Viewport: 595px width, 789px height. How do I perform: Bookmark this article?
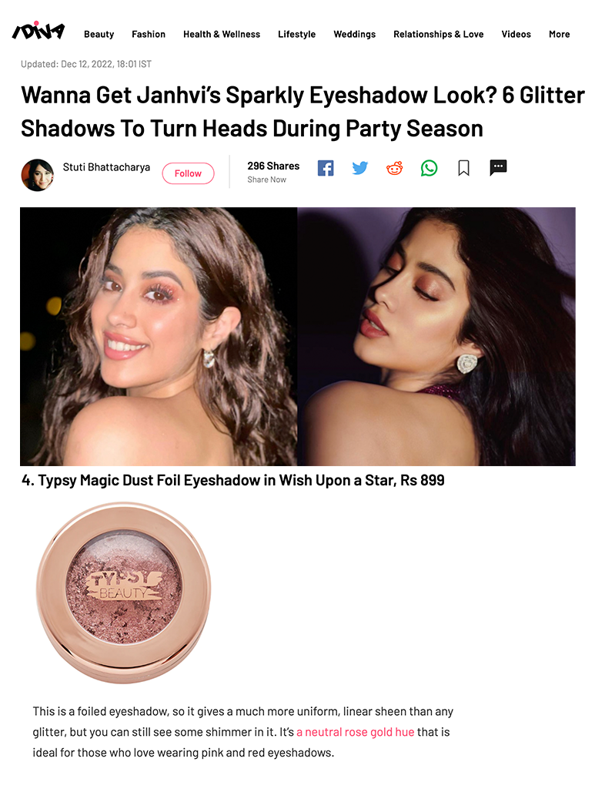point(463,167)
